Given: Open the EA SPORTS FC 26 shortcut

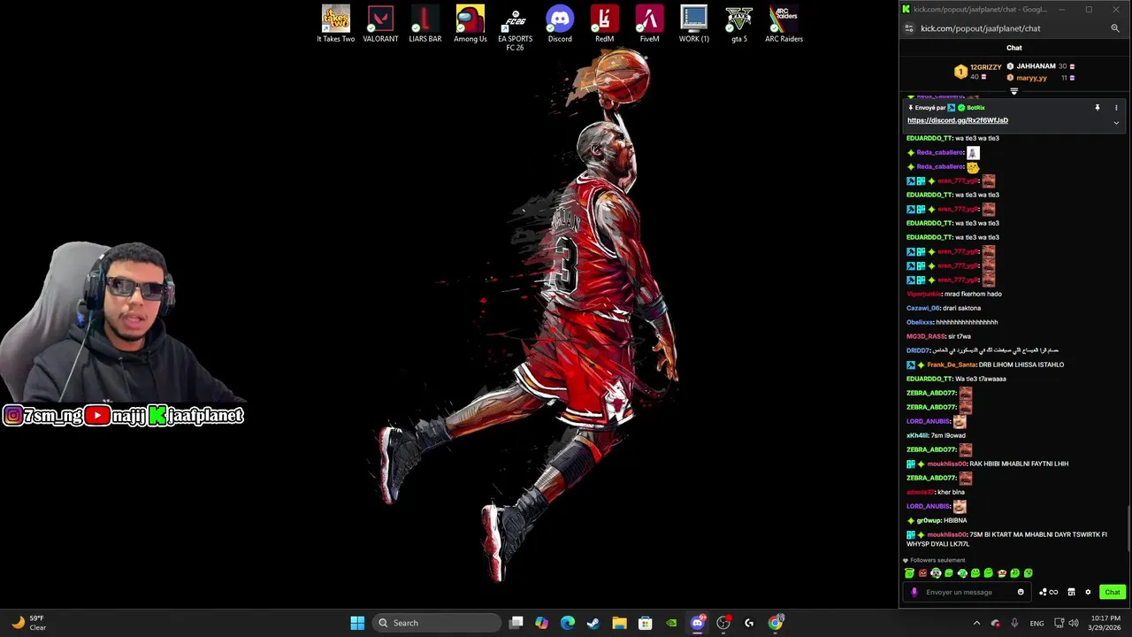Looking at the screenshot, I should pyautogui.click(x=515, y=28).
